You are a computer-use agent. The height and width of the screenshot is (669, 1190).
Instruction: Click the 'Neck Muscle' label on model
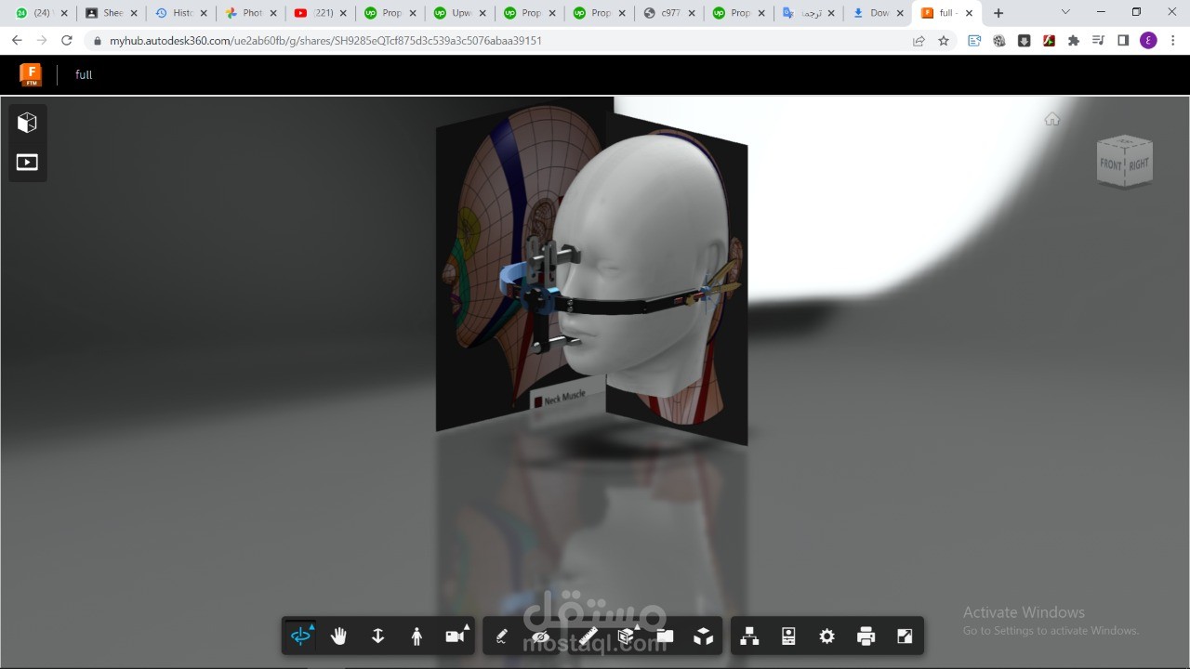(x=564, y=397)
